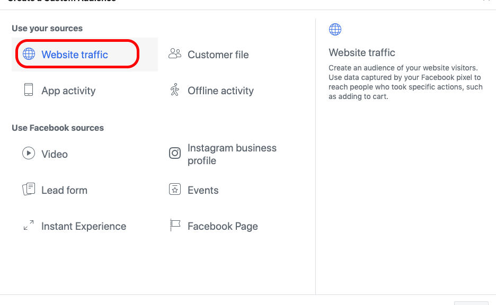Click the Facebook Page flag icon
The width and height of the screenshot is (496, 305).
click(x=175, y=226)
